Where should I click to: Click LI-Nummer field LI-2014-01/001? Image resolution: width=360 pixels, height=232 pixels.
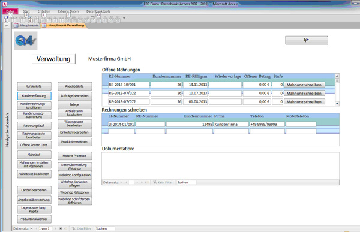[x=121, y=124]
